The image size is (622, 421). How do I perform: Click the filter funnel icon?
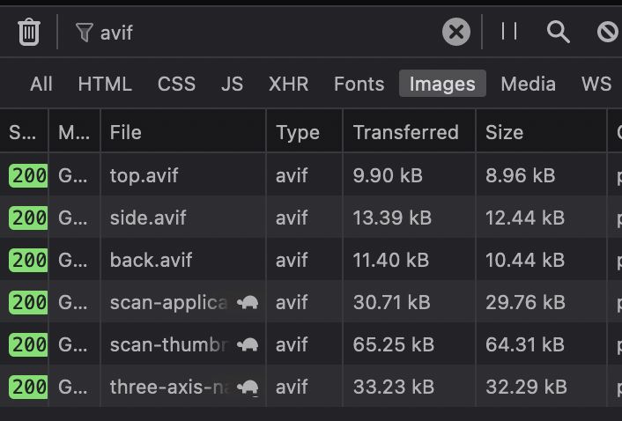[84, 33]
